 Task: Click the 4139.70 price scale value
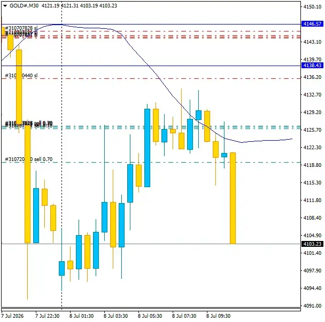[312, 60]
